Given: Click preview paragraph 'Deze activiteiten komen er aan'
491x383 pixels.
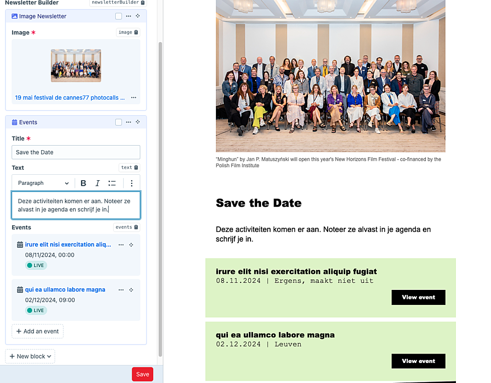Looking at the screenshot, I should (323, 234).
